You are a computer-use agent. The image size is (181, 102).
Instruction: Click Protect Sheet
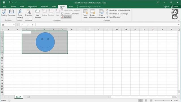(85, 14)
